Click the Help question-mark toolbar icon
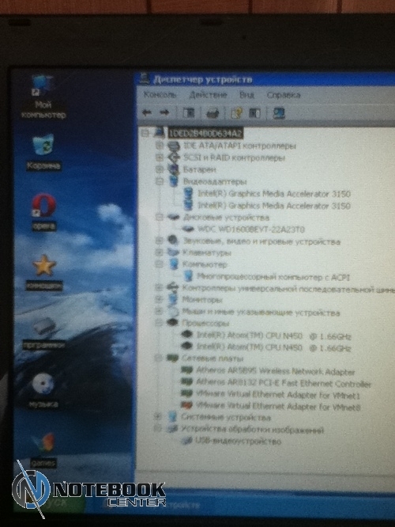 coord(236,113)
